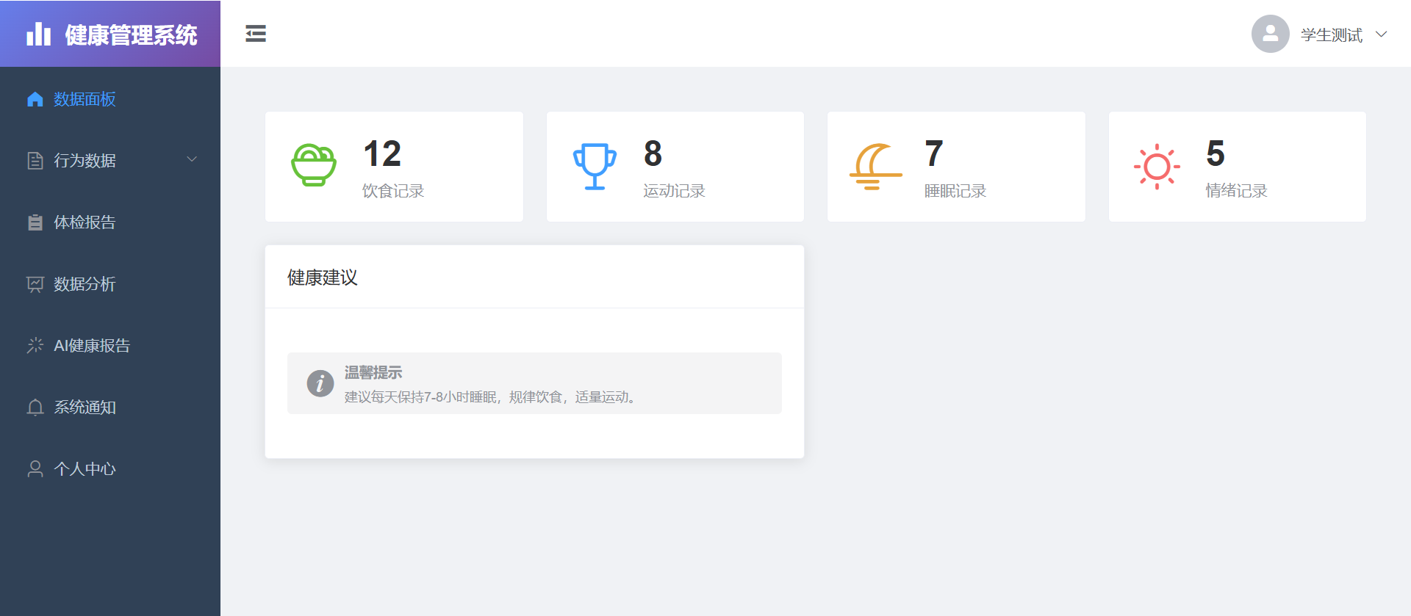Image resolution: width=1411 pixels, height=616 pixels.
Task: Open the 数据面板 menu item
Action: [110, 99]
